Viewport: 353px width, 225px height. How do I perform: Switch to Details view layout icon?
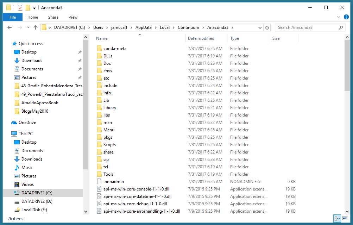click(x=337, y=218)
